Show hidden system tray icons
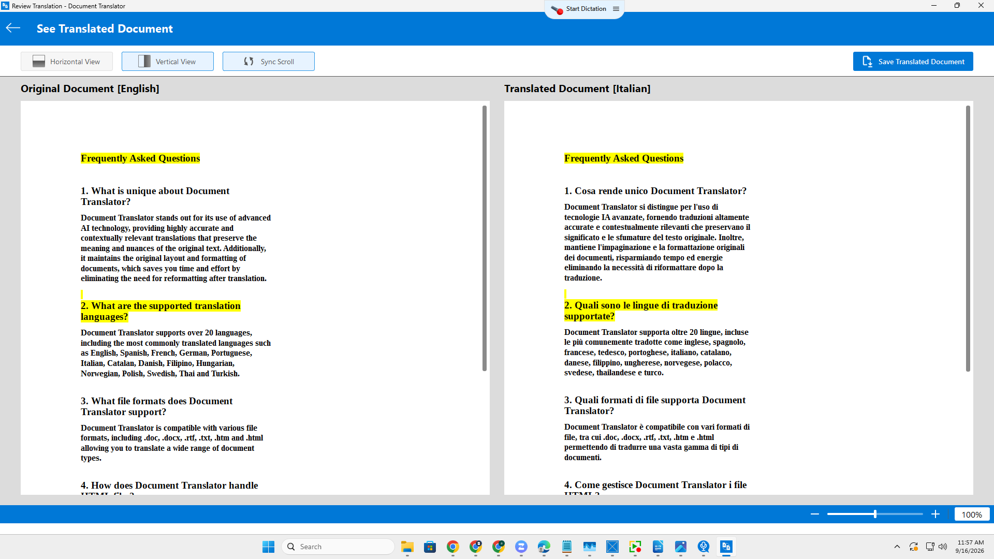Viewport: 994px width, 559px height. [897, 547]
